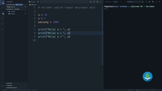162x91 pixels.
Task: Close the terminal panel
Action: pos(159,2)
